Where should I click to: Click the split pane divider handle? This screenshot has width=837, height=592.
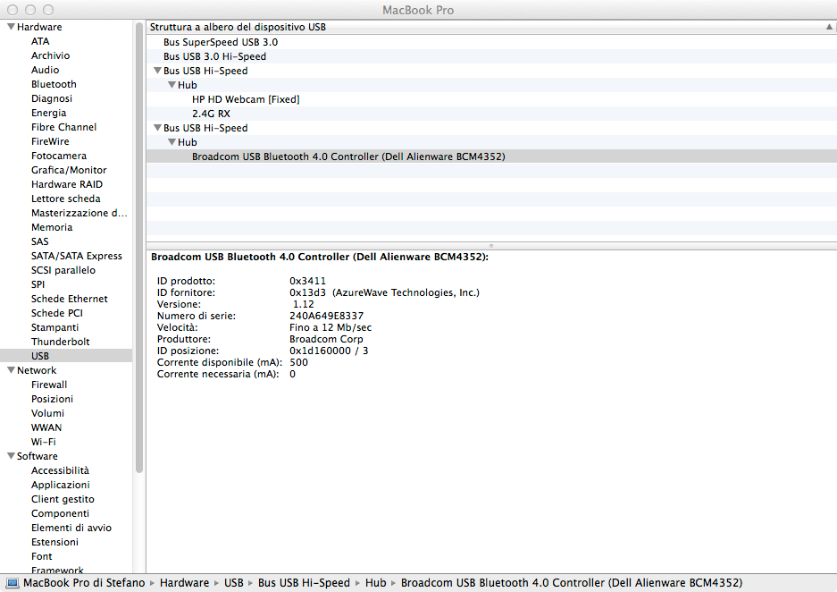490,245
